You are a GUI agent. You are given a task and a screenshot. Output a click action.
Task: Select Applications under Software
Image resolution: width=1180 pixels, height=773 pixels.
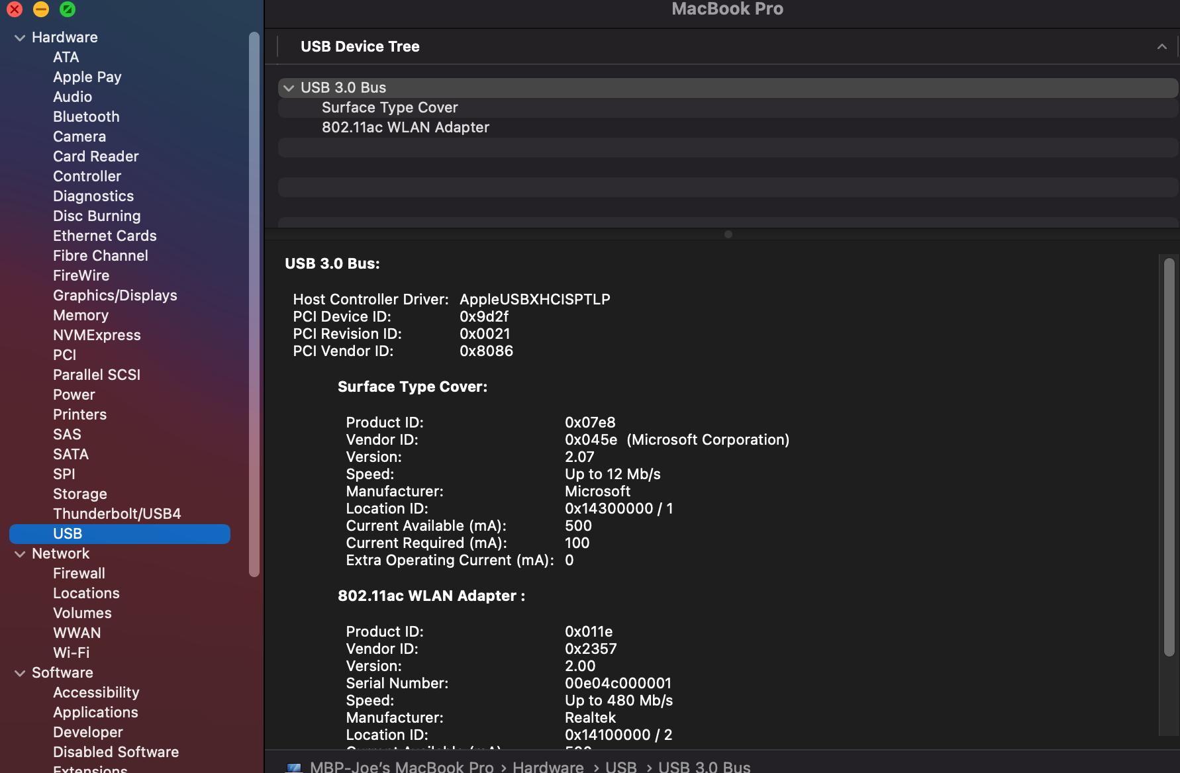(x=95, y=712)
